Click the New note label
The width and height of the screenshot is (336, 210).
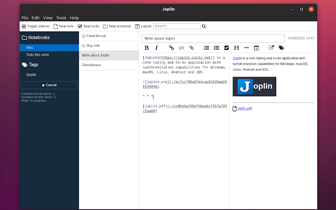pyautogui.click(x=66, y=26)
